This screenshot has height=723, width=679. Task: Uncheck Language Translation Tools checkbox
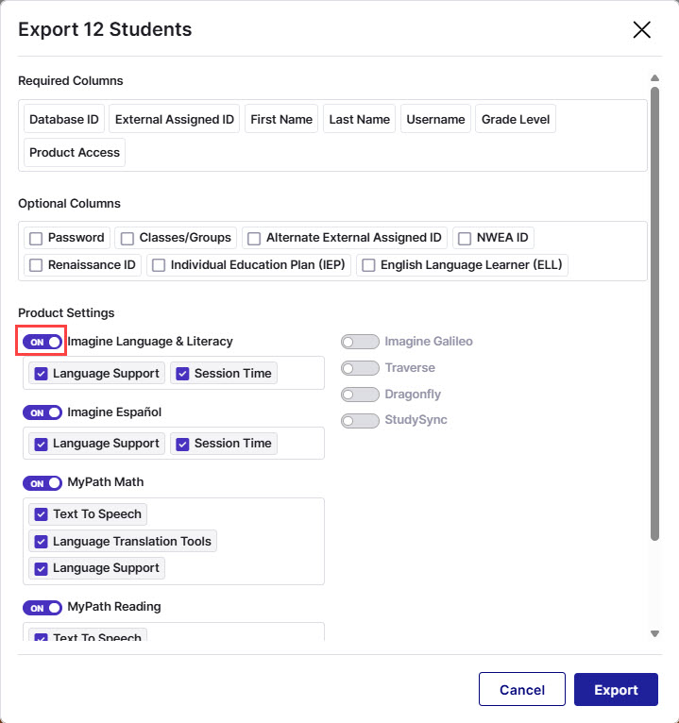tap(41, 542)
